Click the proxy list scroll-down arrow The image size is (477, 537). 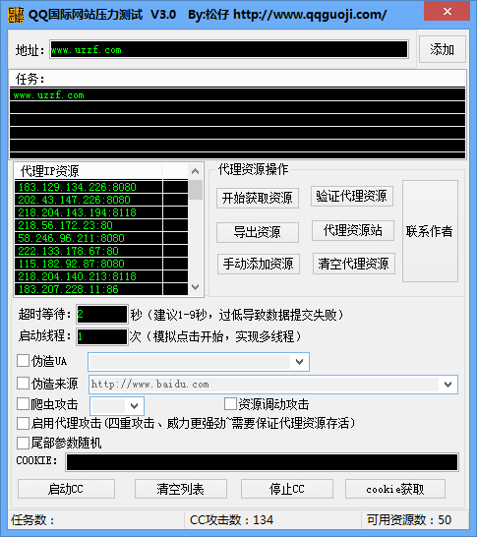(x=195, y=287)
